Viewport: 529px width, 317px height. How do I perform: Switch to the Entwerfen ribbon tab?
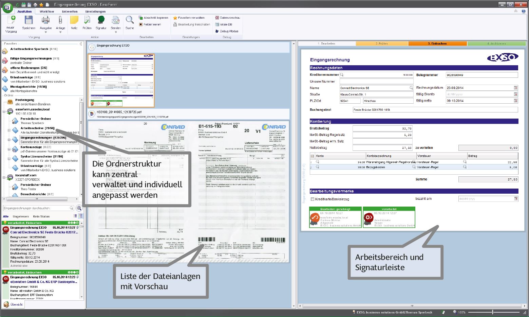[x=70, y=12]
